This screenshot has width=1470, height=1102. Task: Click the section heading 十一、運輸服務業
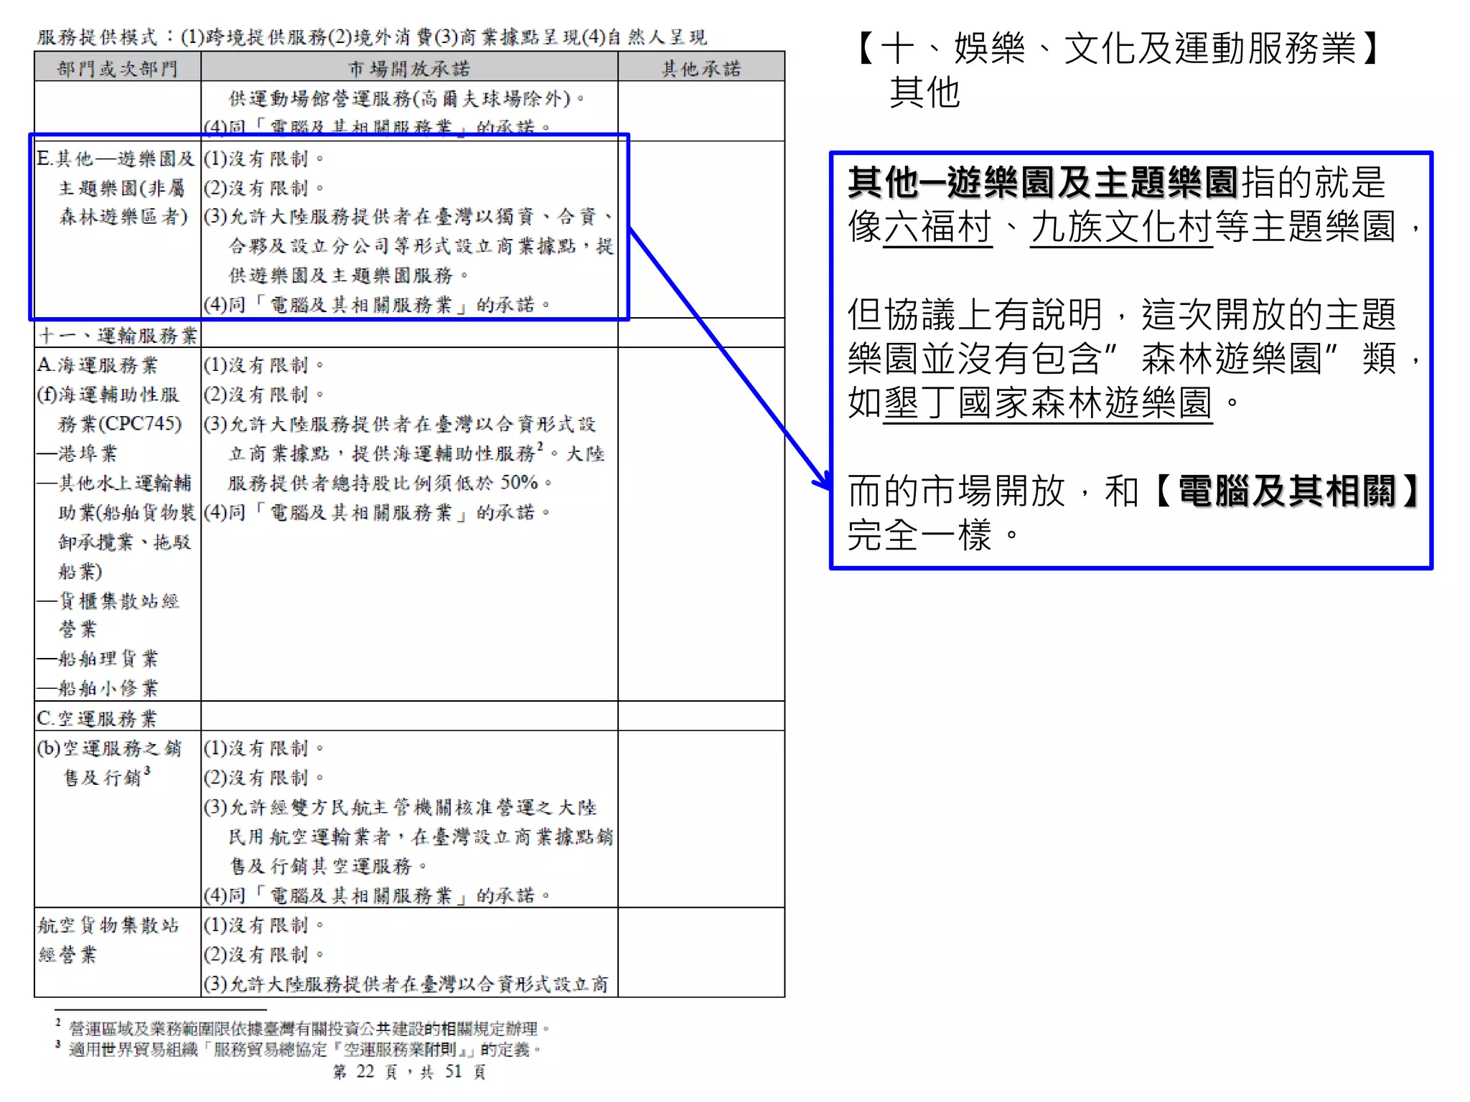pos(118,335)
